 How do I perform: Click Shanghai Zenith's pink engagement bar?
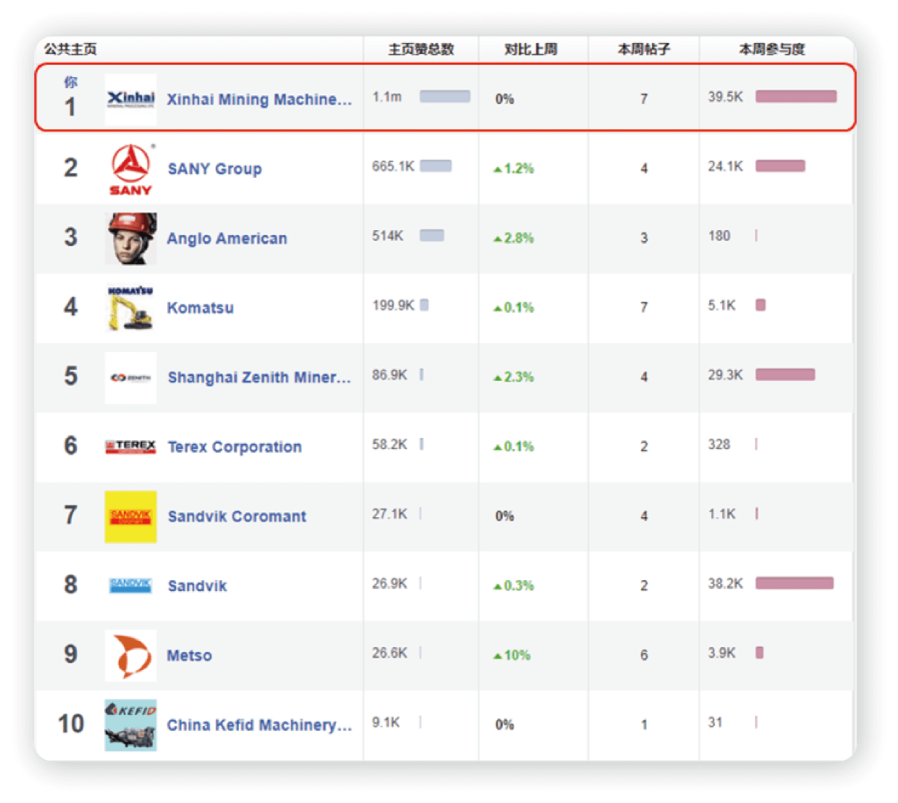[785, 375]
